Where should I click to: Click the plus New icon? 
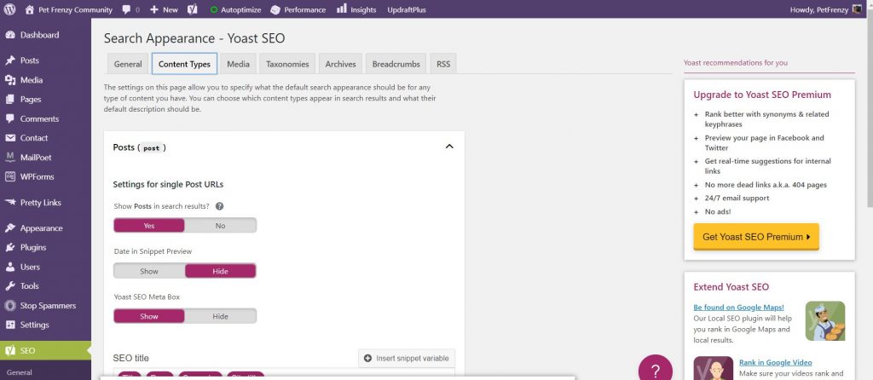(x=154, y=9)
